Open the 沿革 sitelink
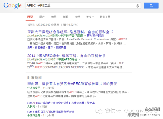 pos(30,47)
